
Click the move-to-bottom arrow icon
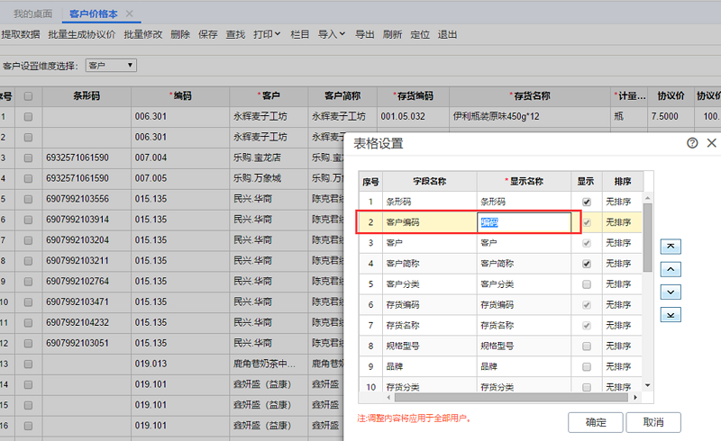671,315
